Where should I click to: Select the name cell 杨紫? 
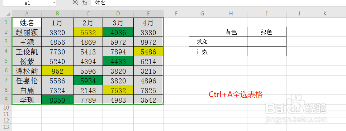27,61
